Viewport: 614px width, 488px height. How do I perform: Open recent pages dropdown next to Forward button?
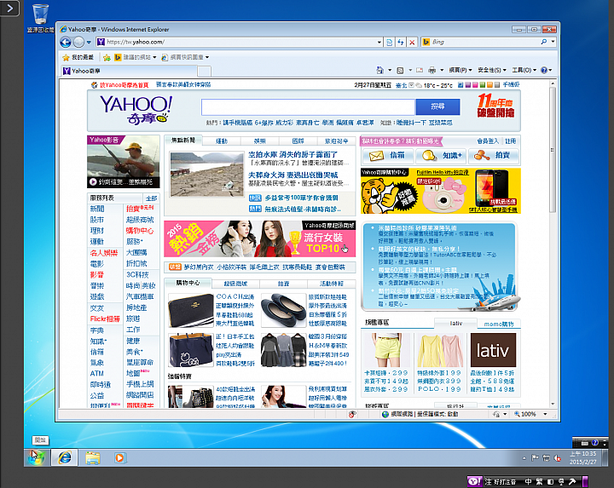click(x=89, y=42)
